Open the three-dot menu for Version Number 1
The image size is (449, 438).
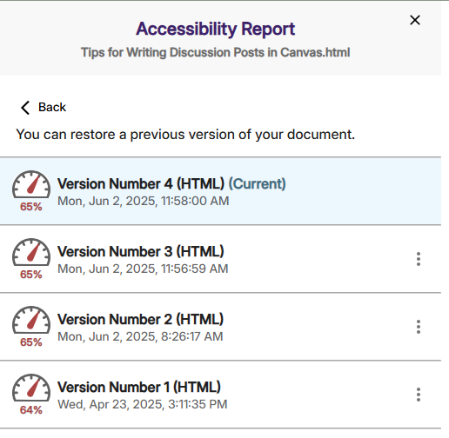pyautogui.click(x=419, y=395)
